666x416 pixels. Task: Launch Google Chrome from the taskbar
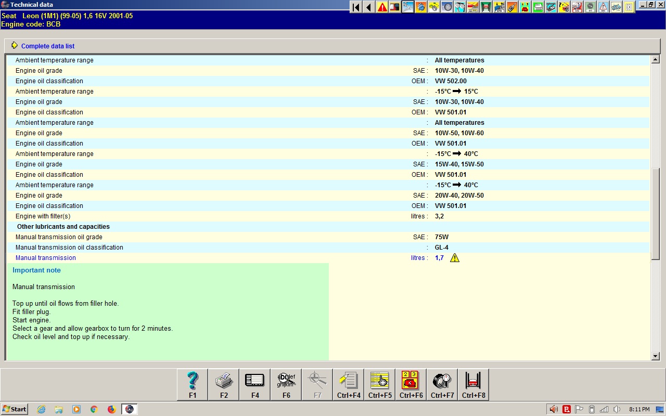point(94,409)
